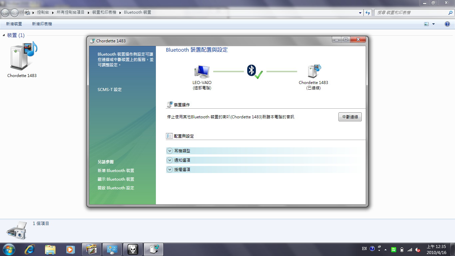
Task: Click the address bar location icon
Action: coord(28,13)
